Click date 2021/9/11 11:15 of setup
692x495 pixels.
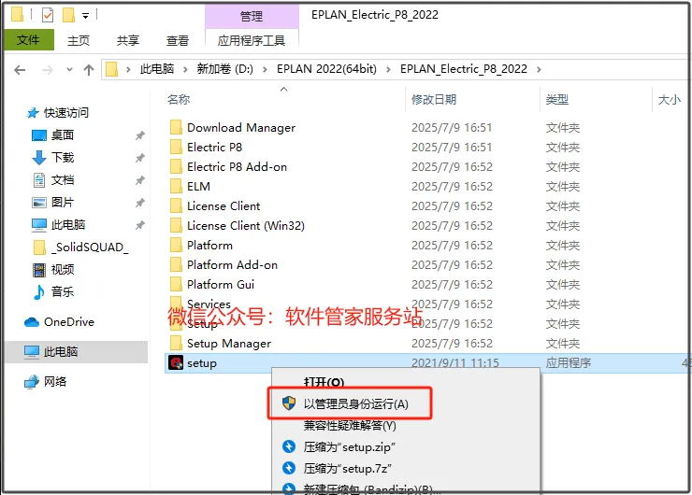coord(455,362)
